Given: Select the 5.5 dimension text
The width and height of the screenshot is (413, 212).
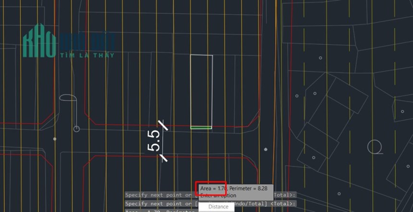Looking at the screenshot, I should tap(154, 141).
